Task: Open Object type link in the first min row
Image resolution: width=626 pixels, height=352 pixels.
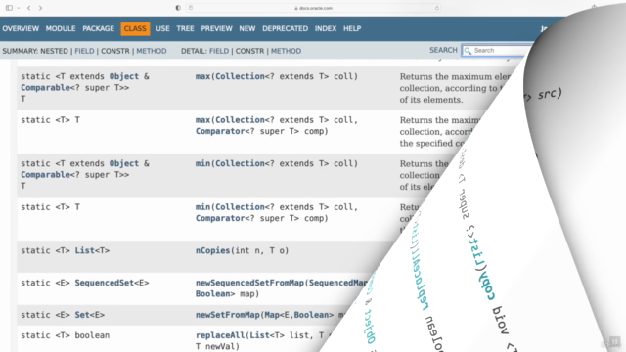Action: coord(124,163)
